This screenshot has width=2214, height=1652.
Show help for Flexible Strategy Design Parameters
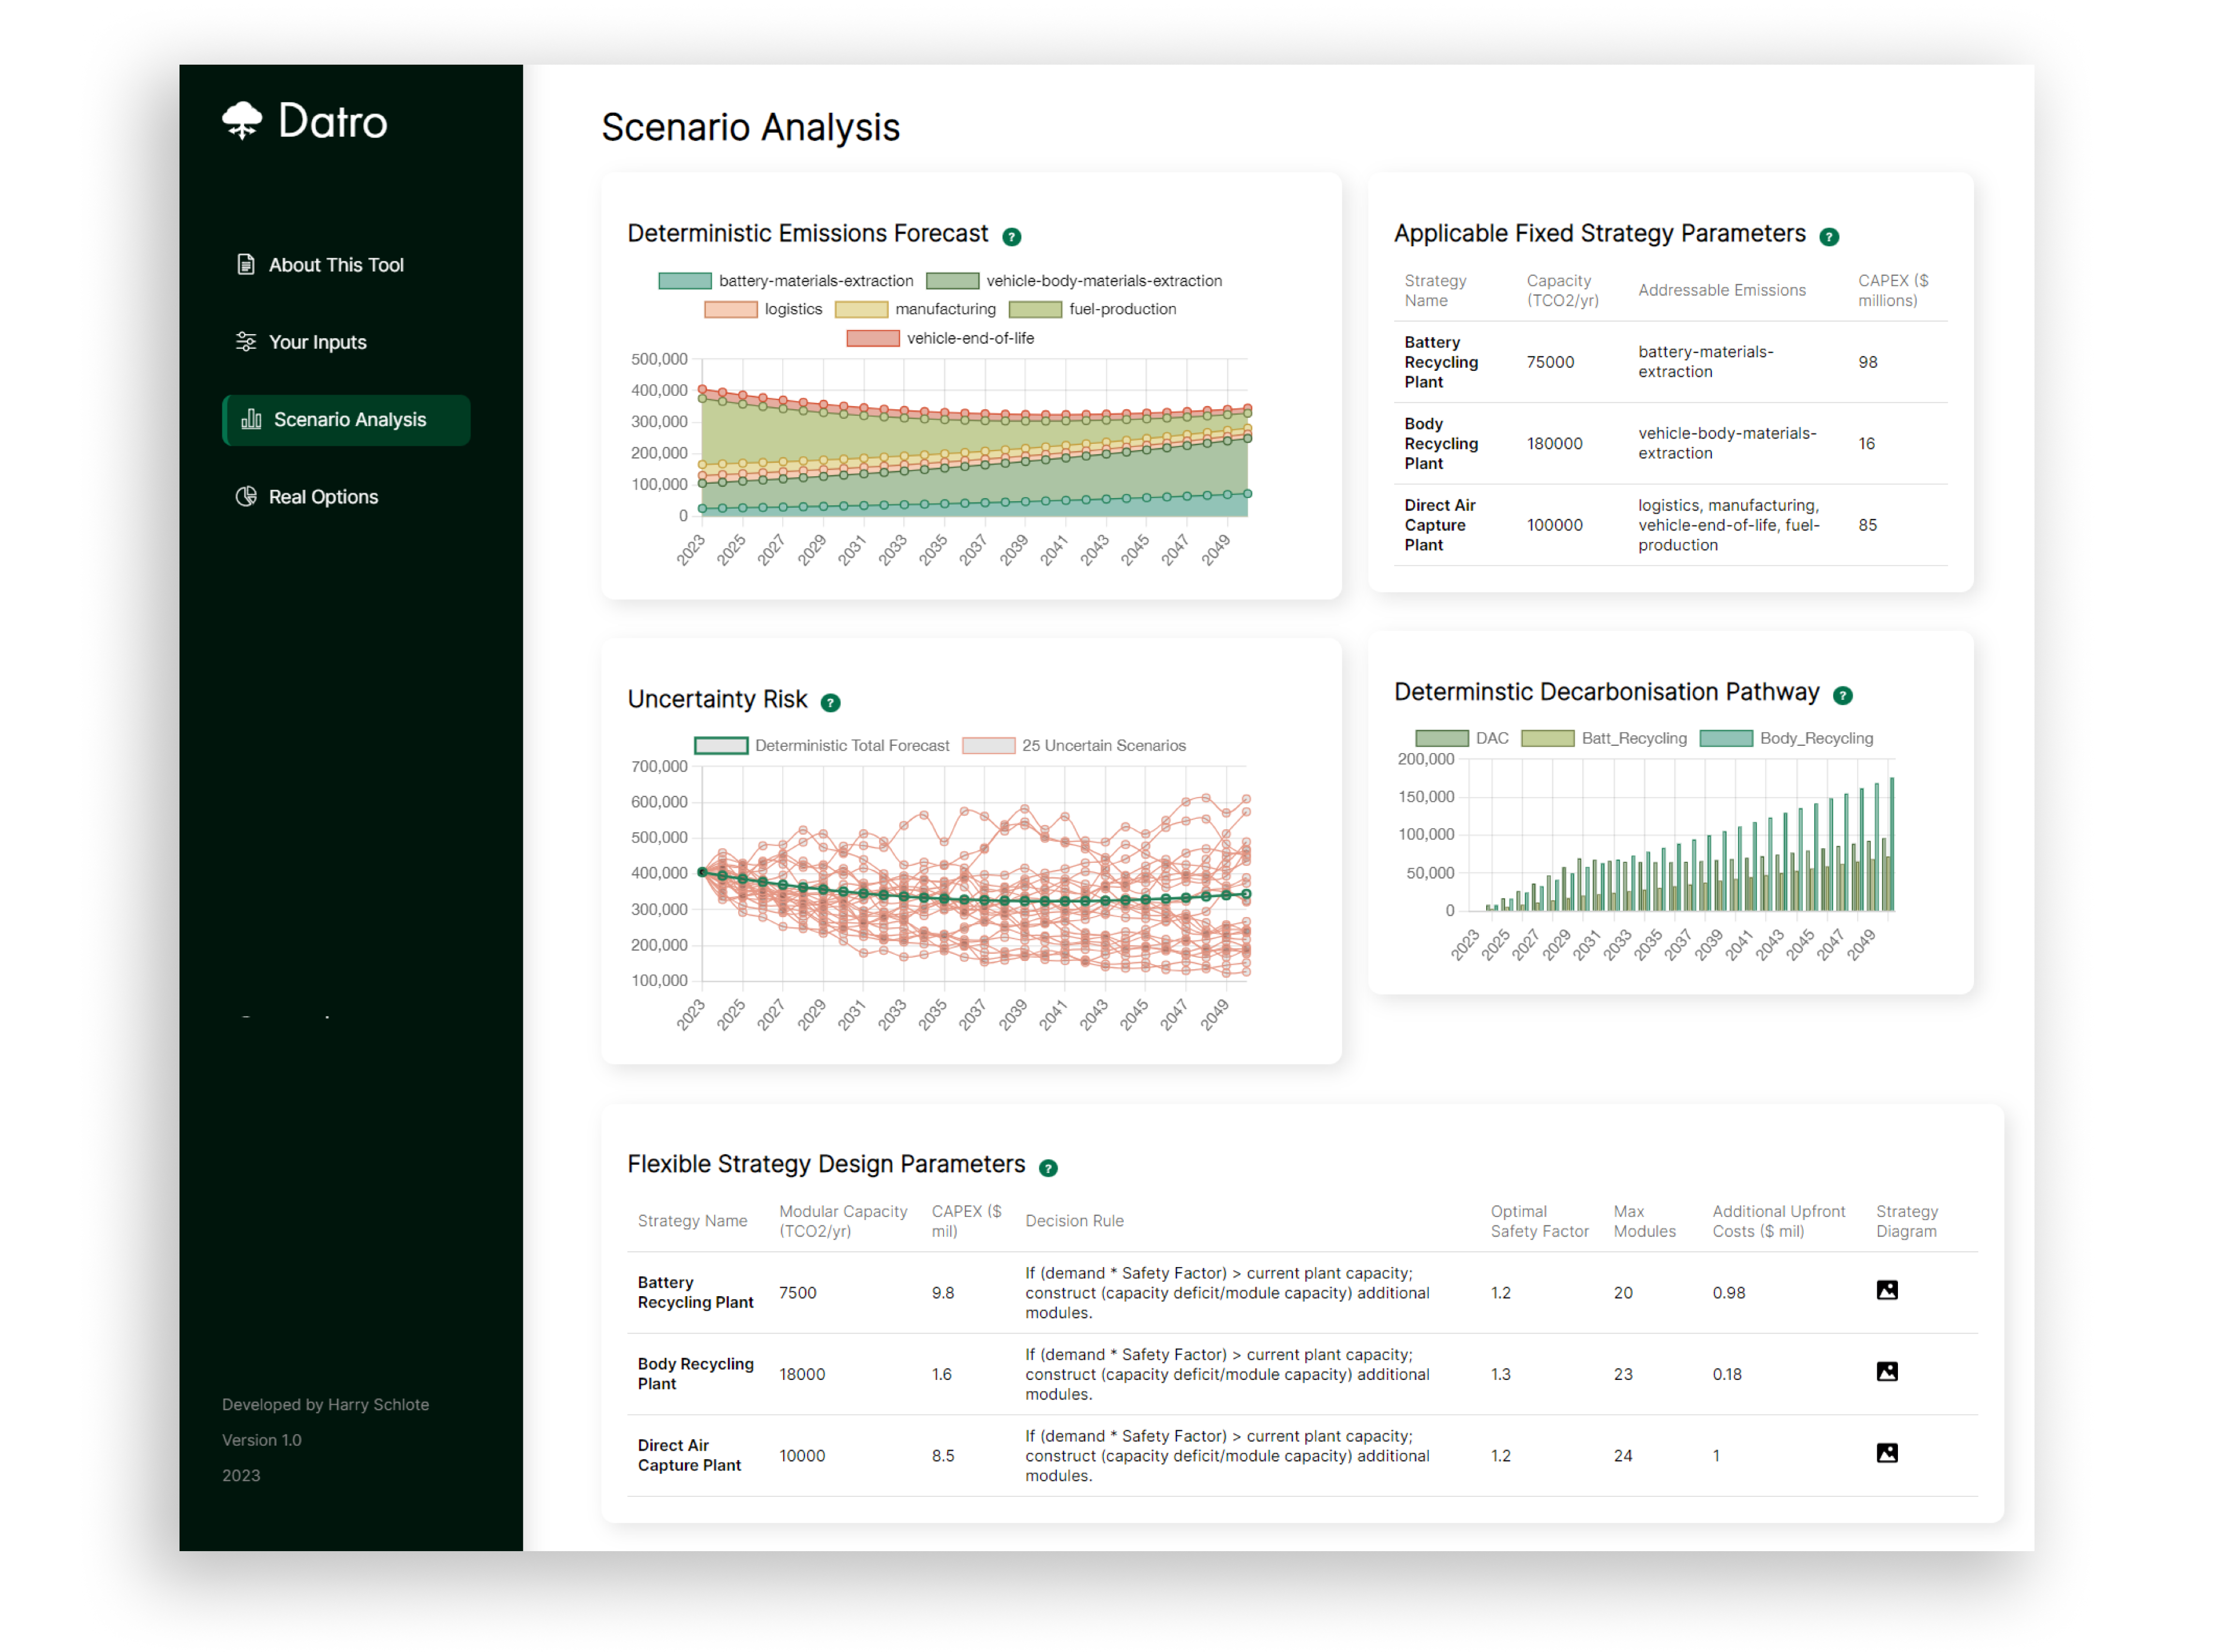coord(1047,1168)
